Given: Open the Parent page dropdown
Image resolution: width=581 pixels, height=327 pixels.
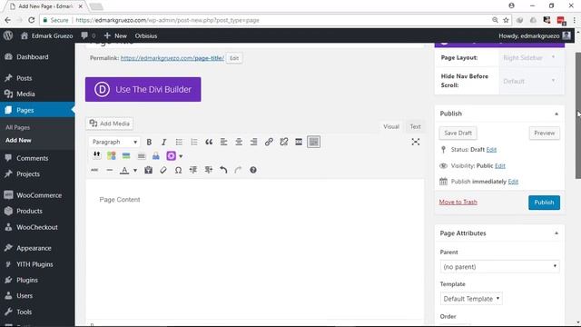Looking at the screenshot, I should tap(499, 266).
